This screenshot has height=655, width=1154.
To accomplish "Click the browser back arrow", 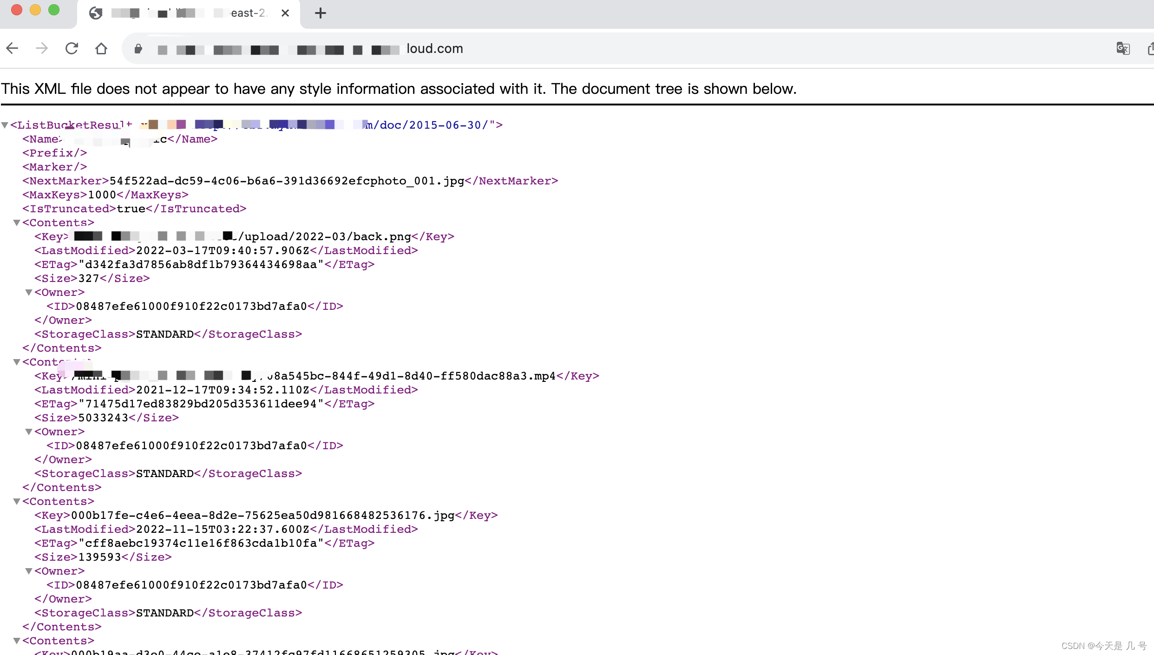I will [x=13, y=48].
